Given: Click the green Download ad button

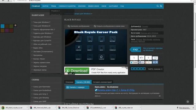Looking at the screenshot, I should 77,71.
